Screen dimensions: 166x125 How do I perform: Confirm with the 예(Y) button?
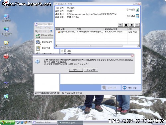point(76,70)
